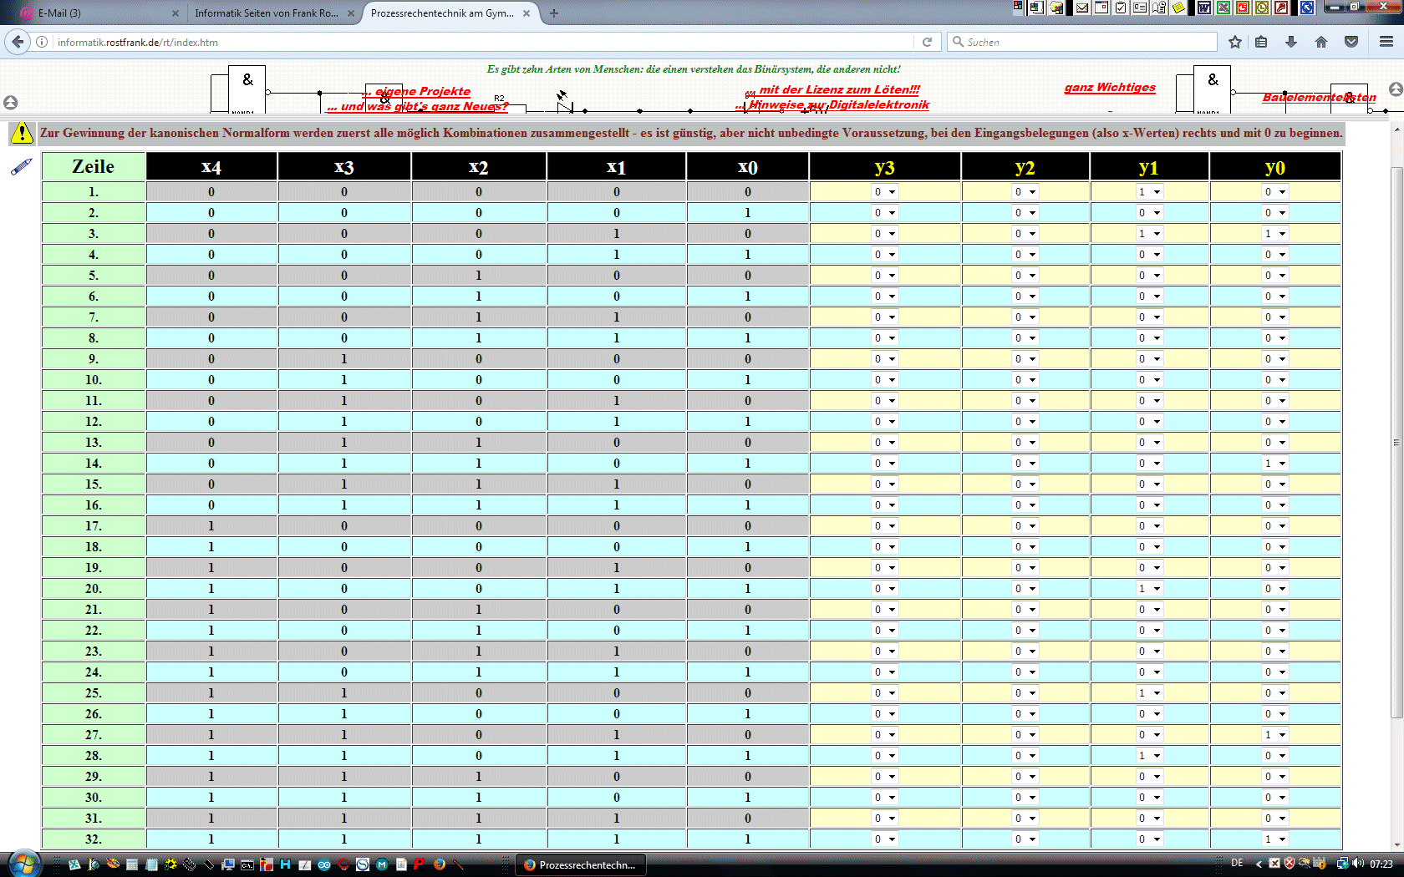Click the pencil icon beside Zeile header
This screenshot has height=877, width=1404.
pos(21,167)
